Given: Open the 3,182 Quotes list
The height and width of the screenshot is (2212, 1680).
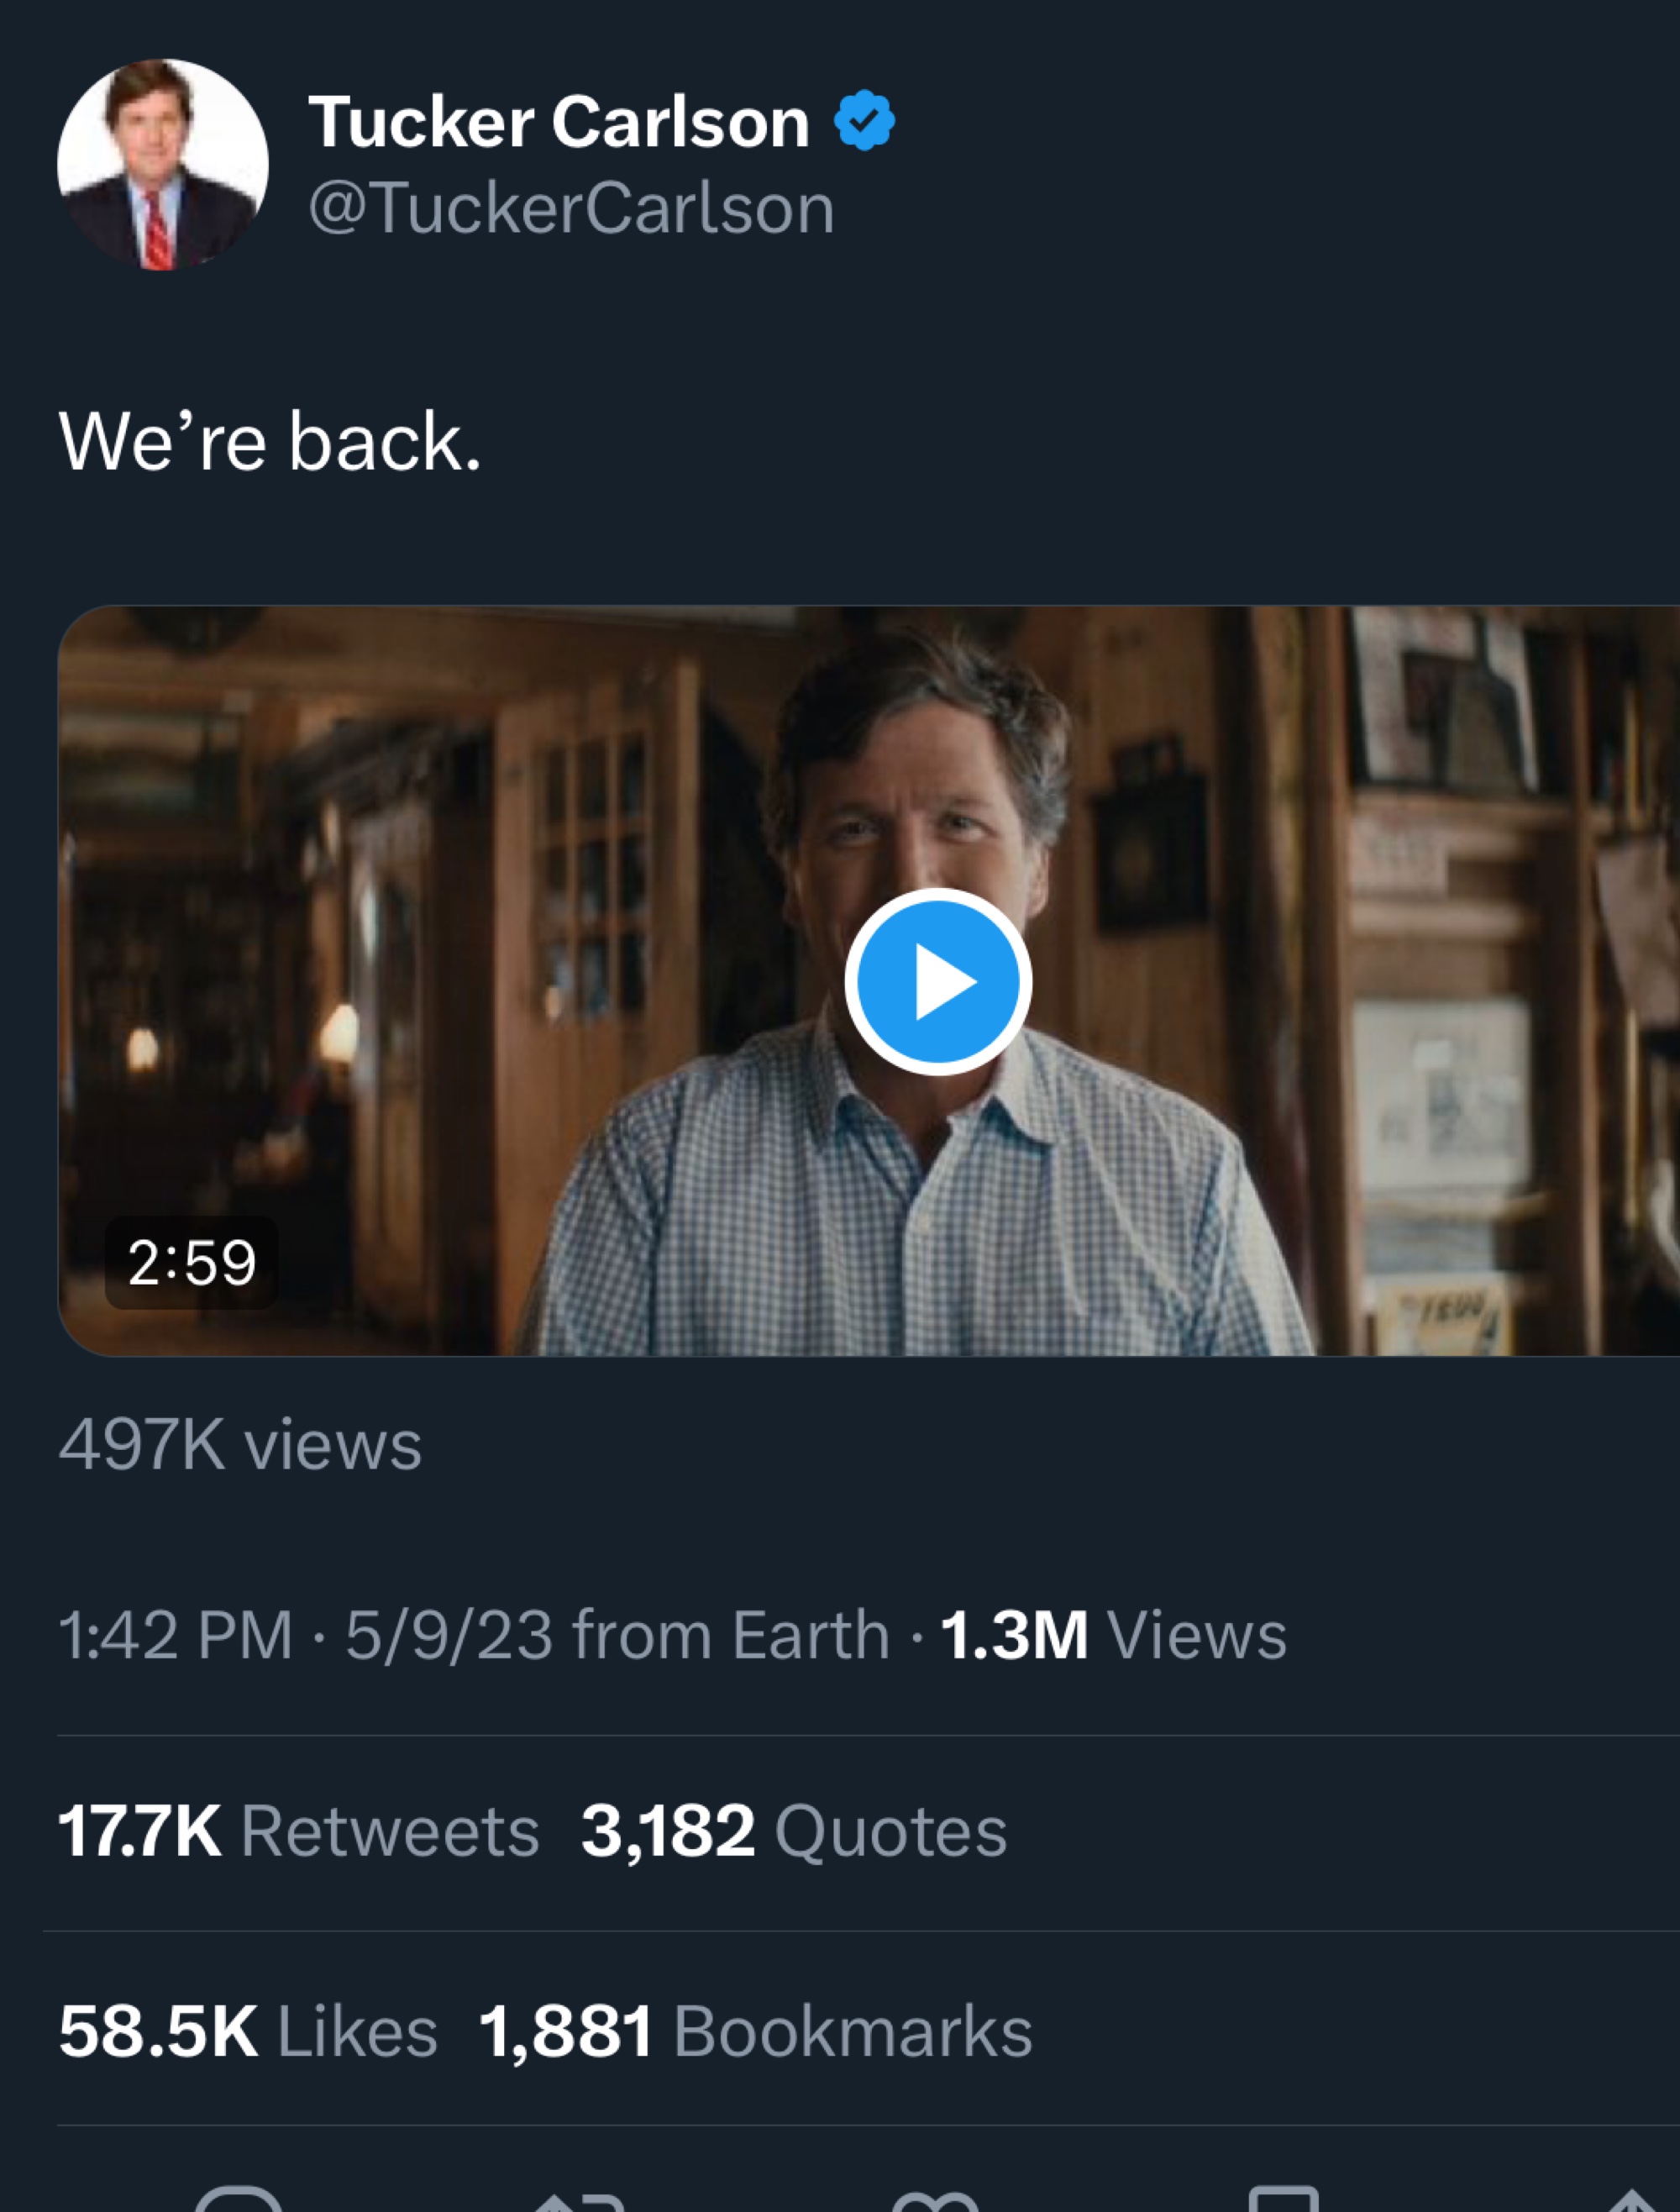Looking at the screenshot, I should [793, 1831].
